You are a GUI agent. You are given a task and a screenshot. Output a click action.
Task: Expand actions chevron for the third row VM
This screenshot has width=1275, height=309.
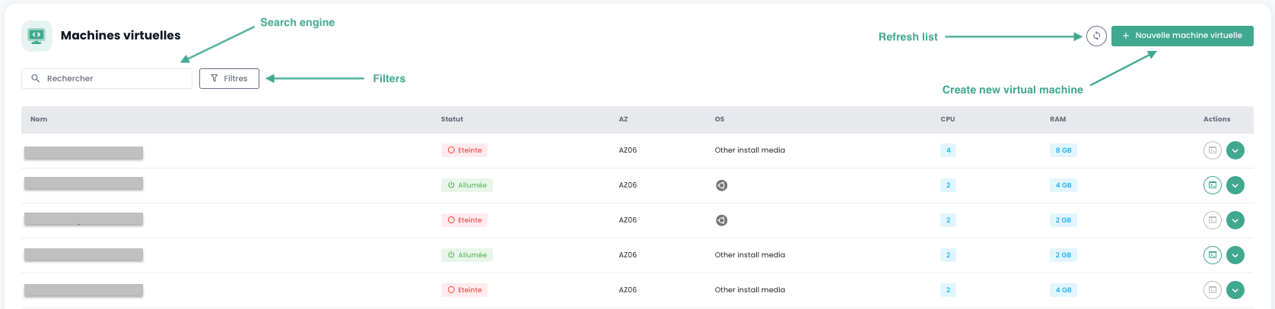click(1235, 220)
